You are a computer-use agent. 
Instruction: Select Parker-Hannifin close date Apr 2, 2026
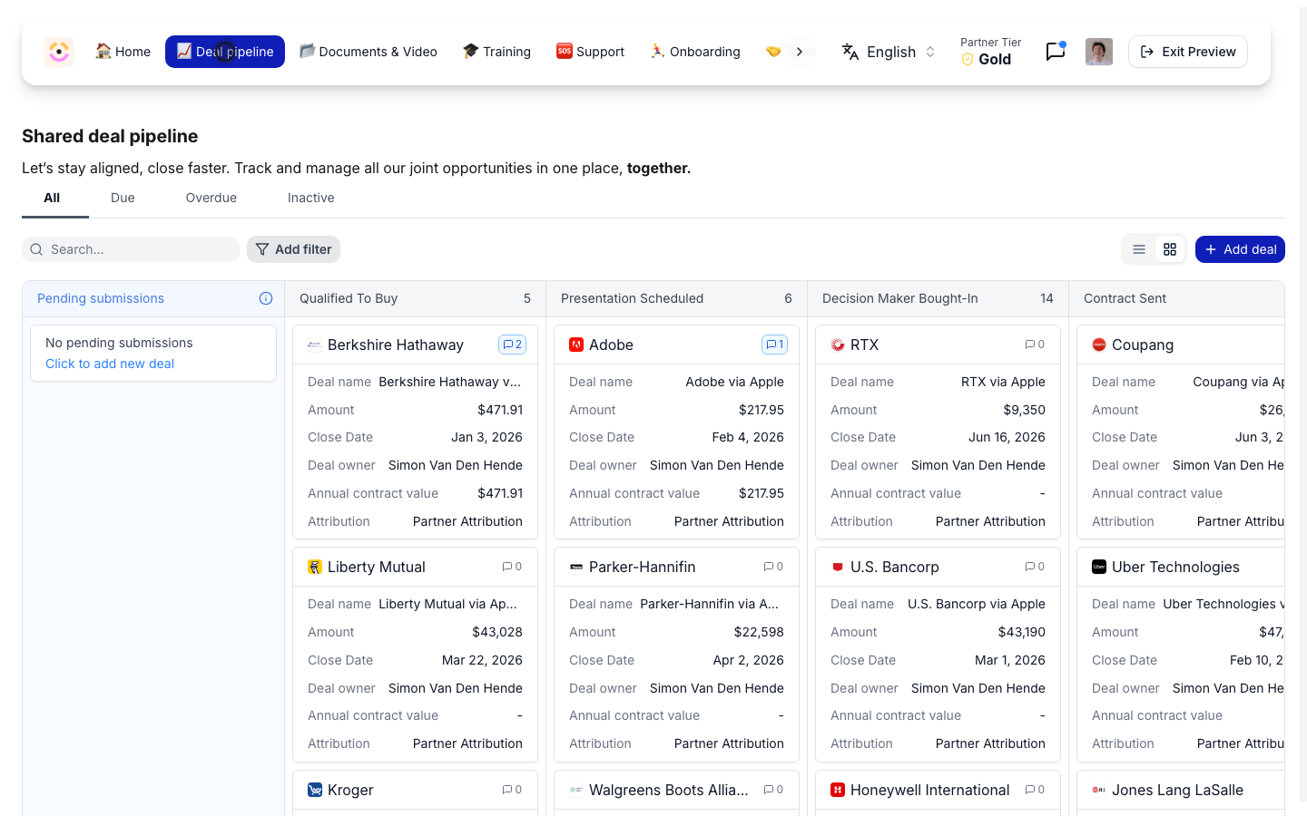749,660
